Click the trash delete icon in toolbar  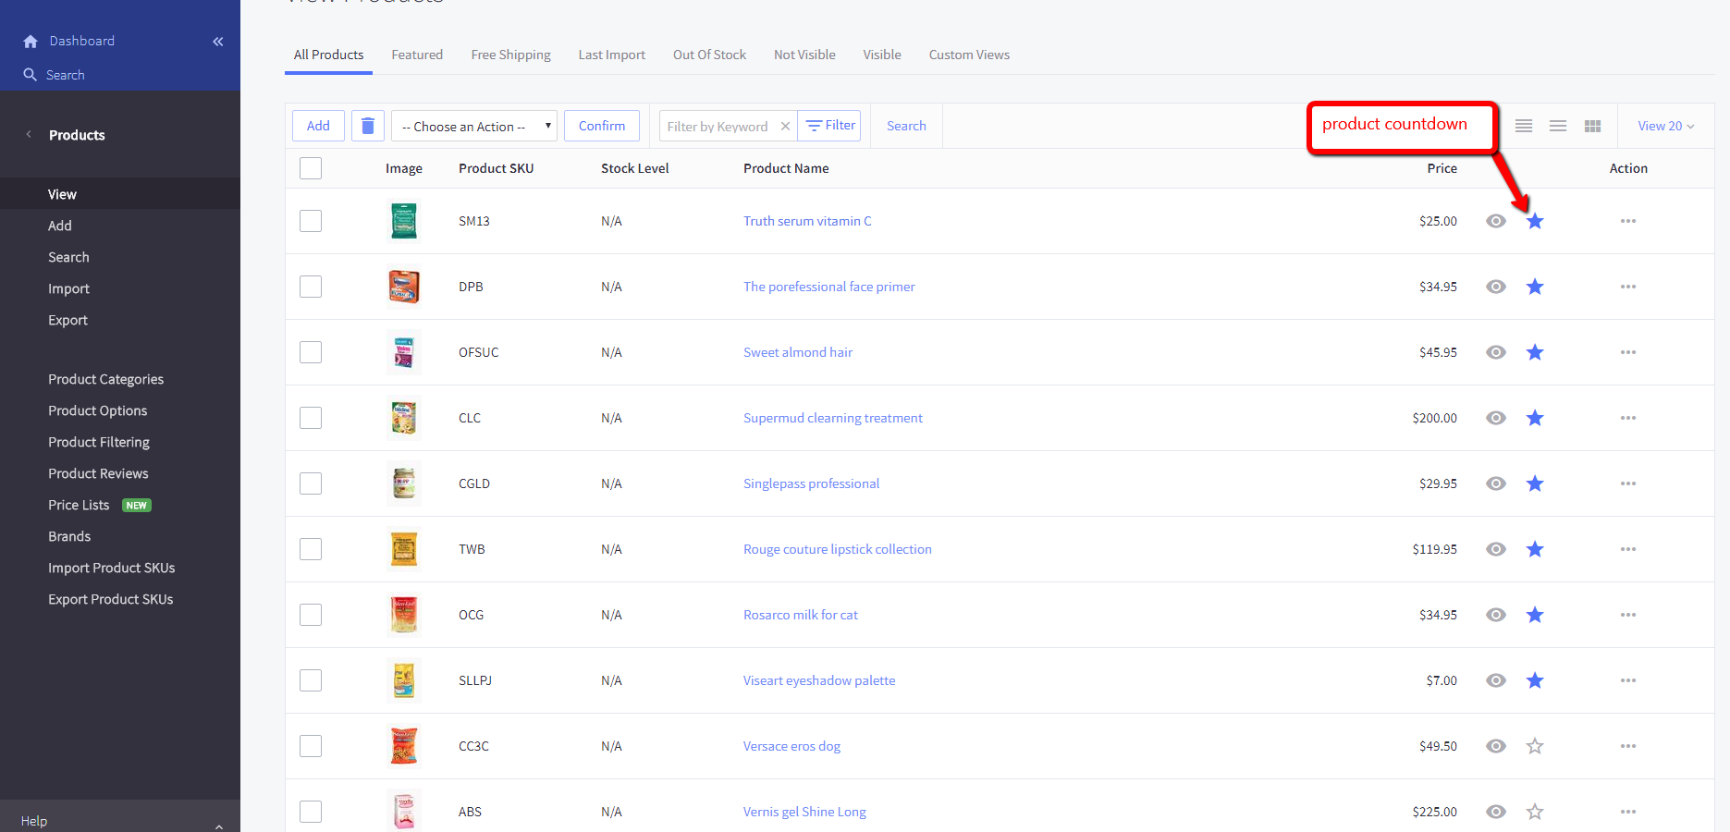368,126
